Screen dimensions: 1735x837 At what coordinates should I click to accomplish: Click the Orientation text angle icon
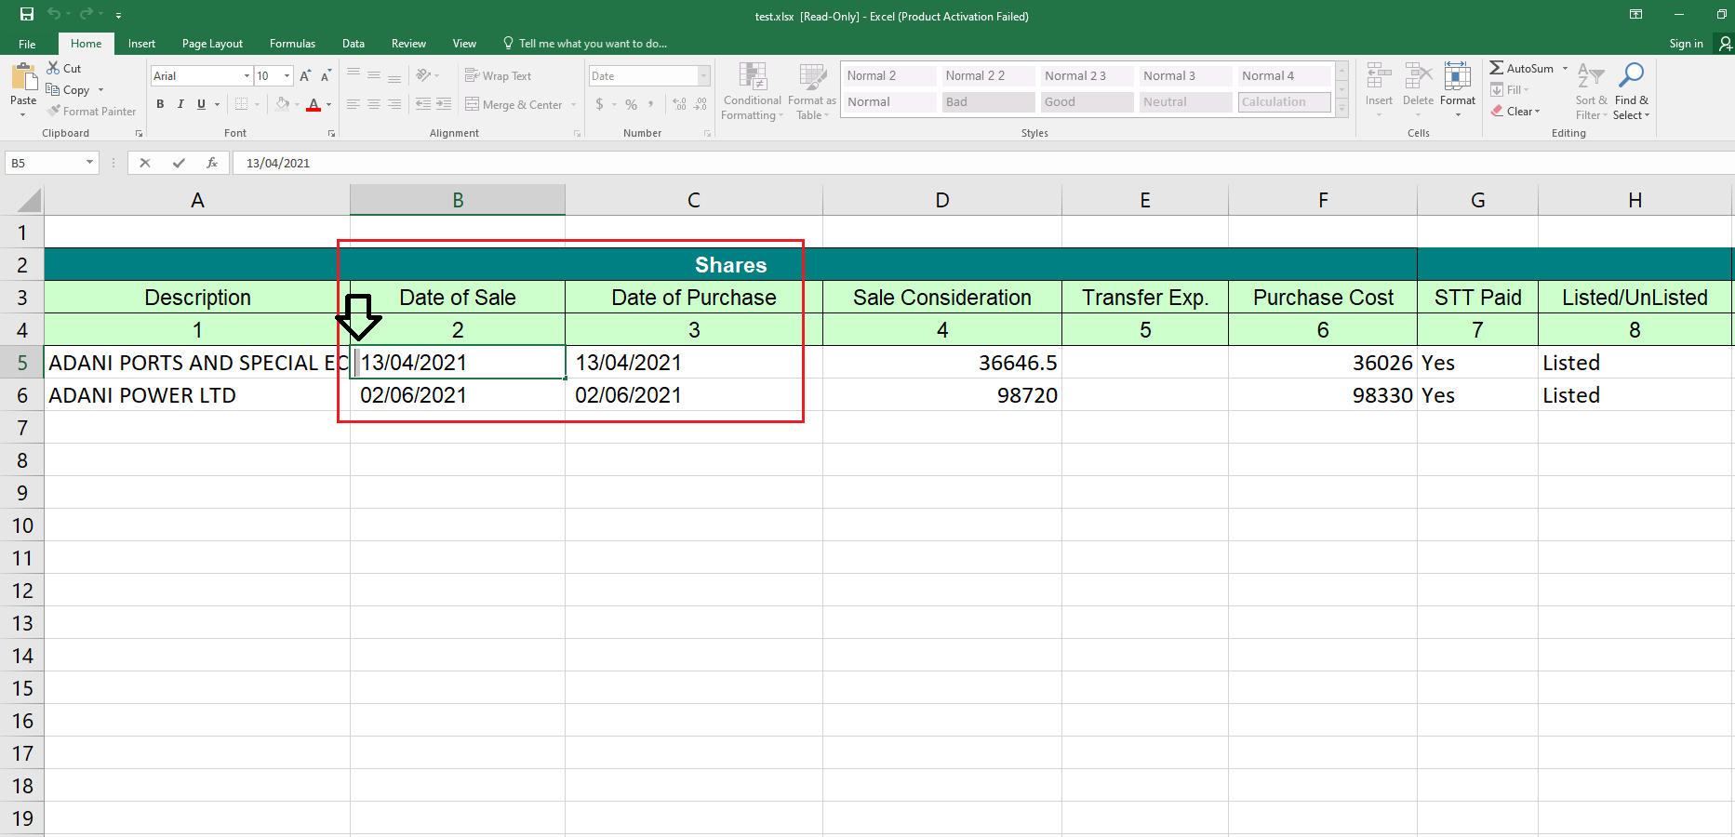pos(424,75)
